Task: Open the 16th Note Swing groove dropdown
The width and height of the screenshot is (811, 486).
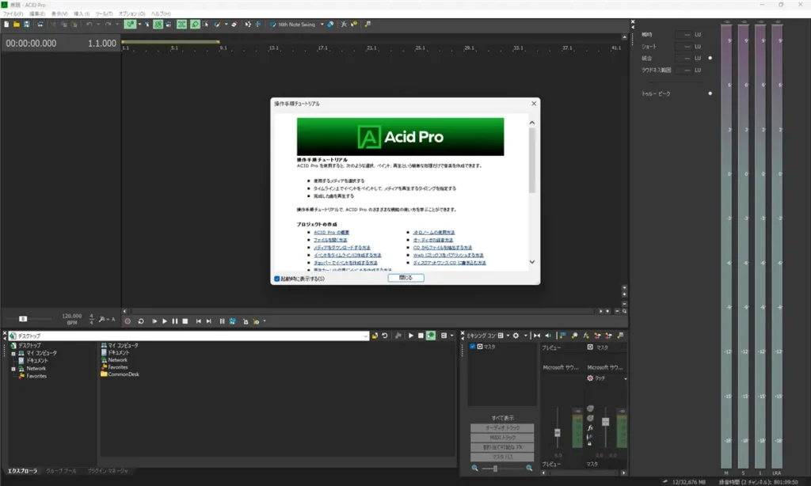Action: point(322,25)
